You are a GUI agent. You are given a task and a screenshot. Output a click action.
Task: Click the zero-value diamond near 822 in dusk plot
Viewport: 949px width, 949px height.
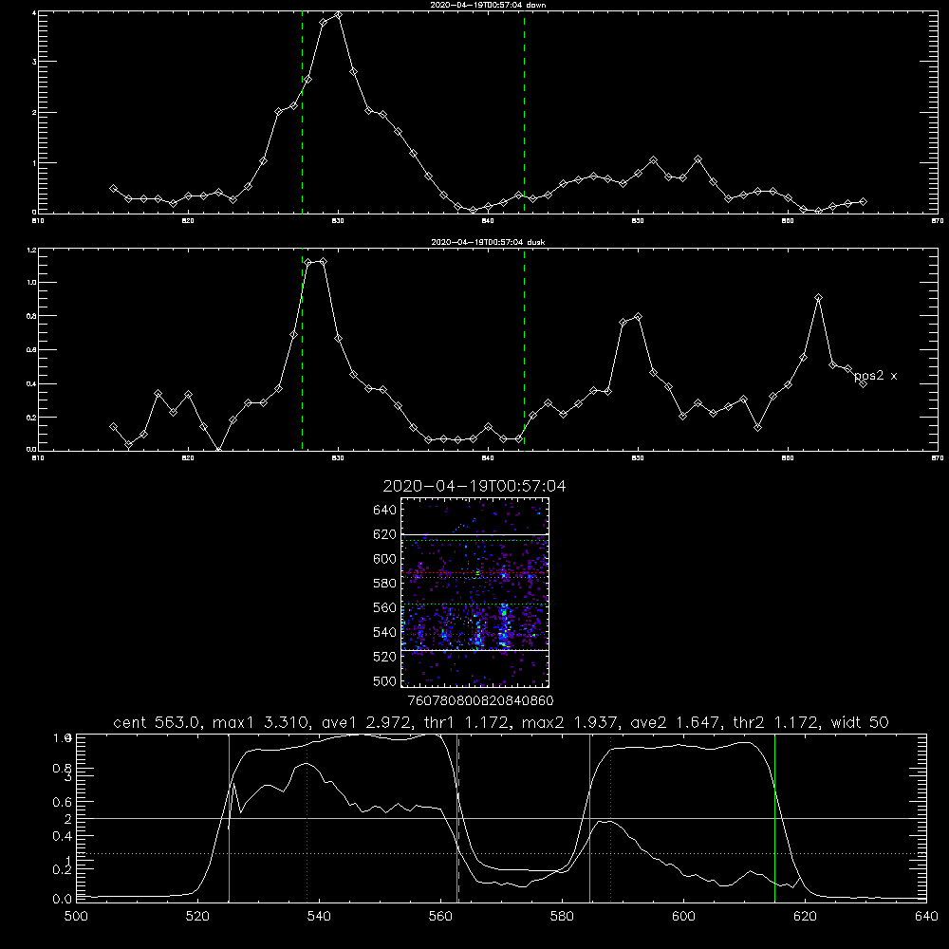[x=218, y=450]
